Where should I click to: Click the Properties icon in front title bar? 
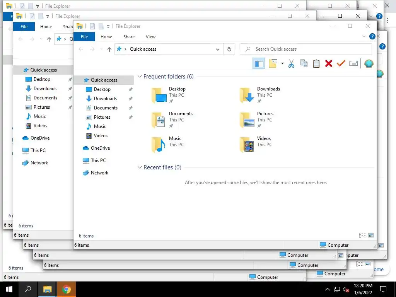click(92, 26)
